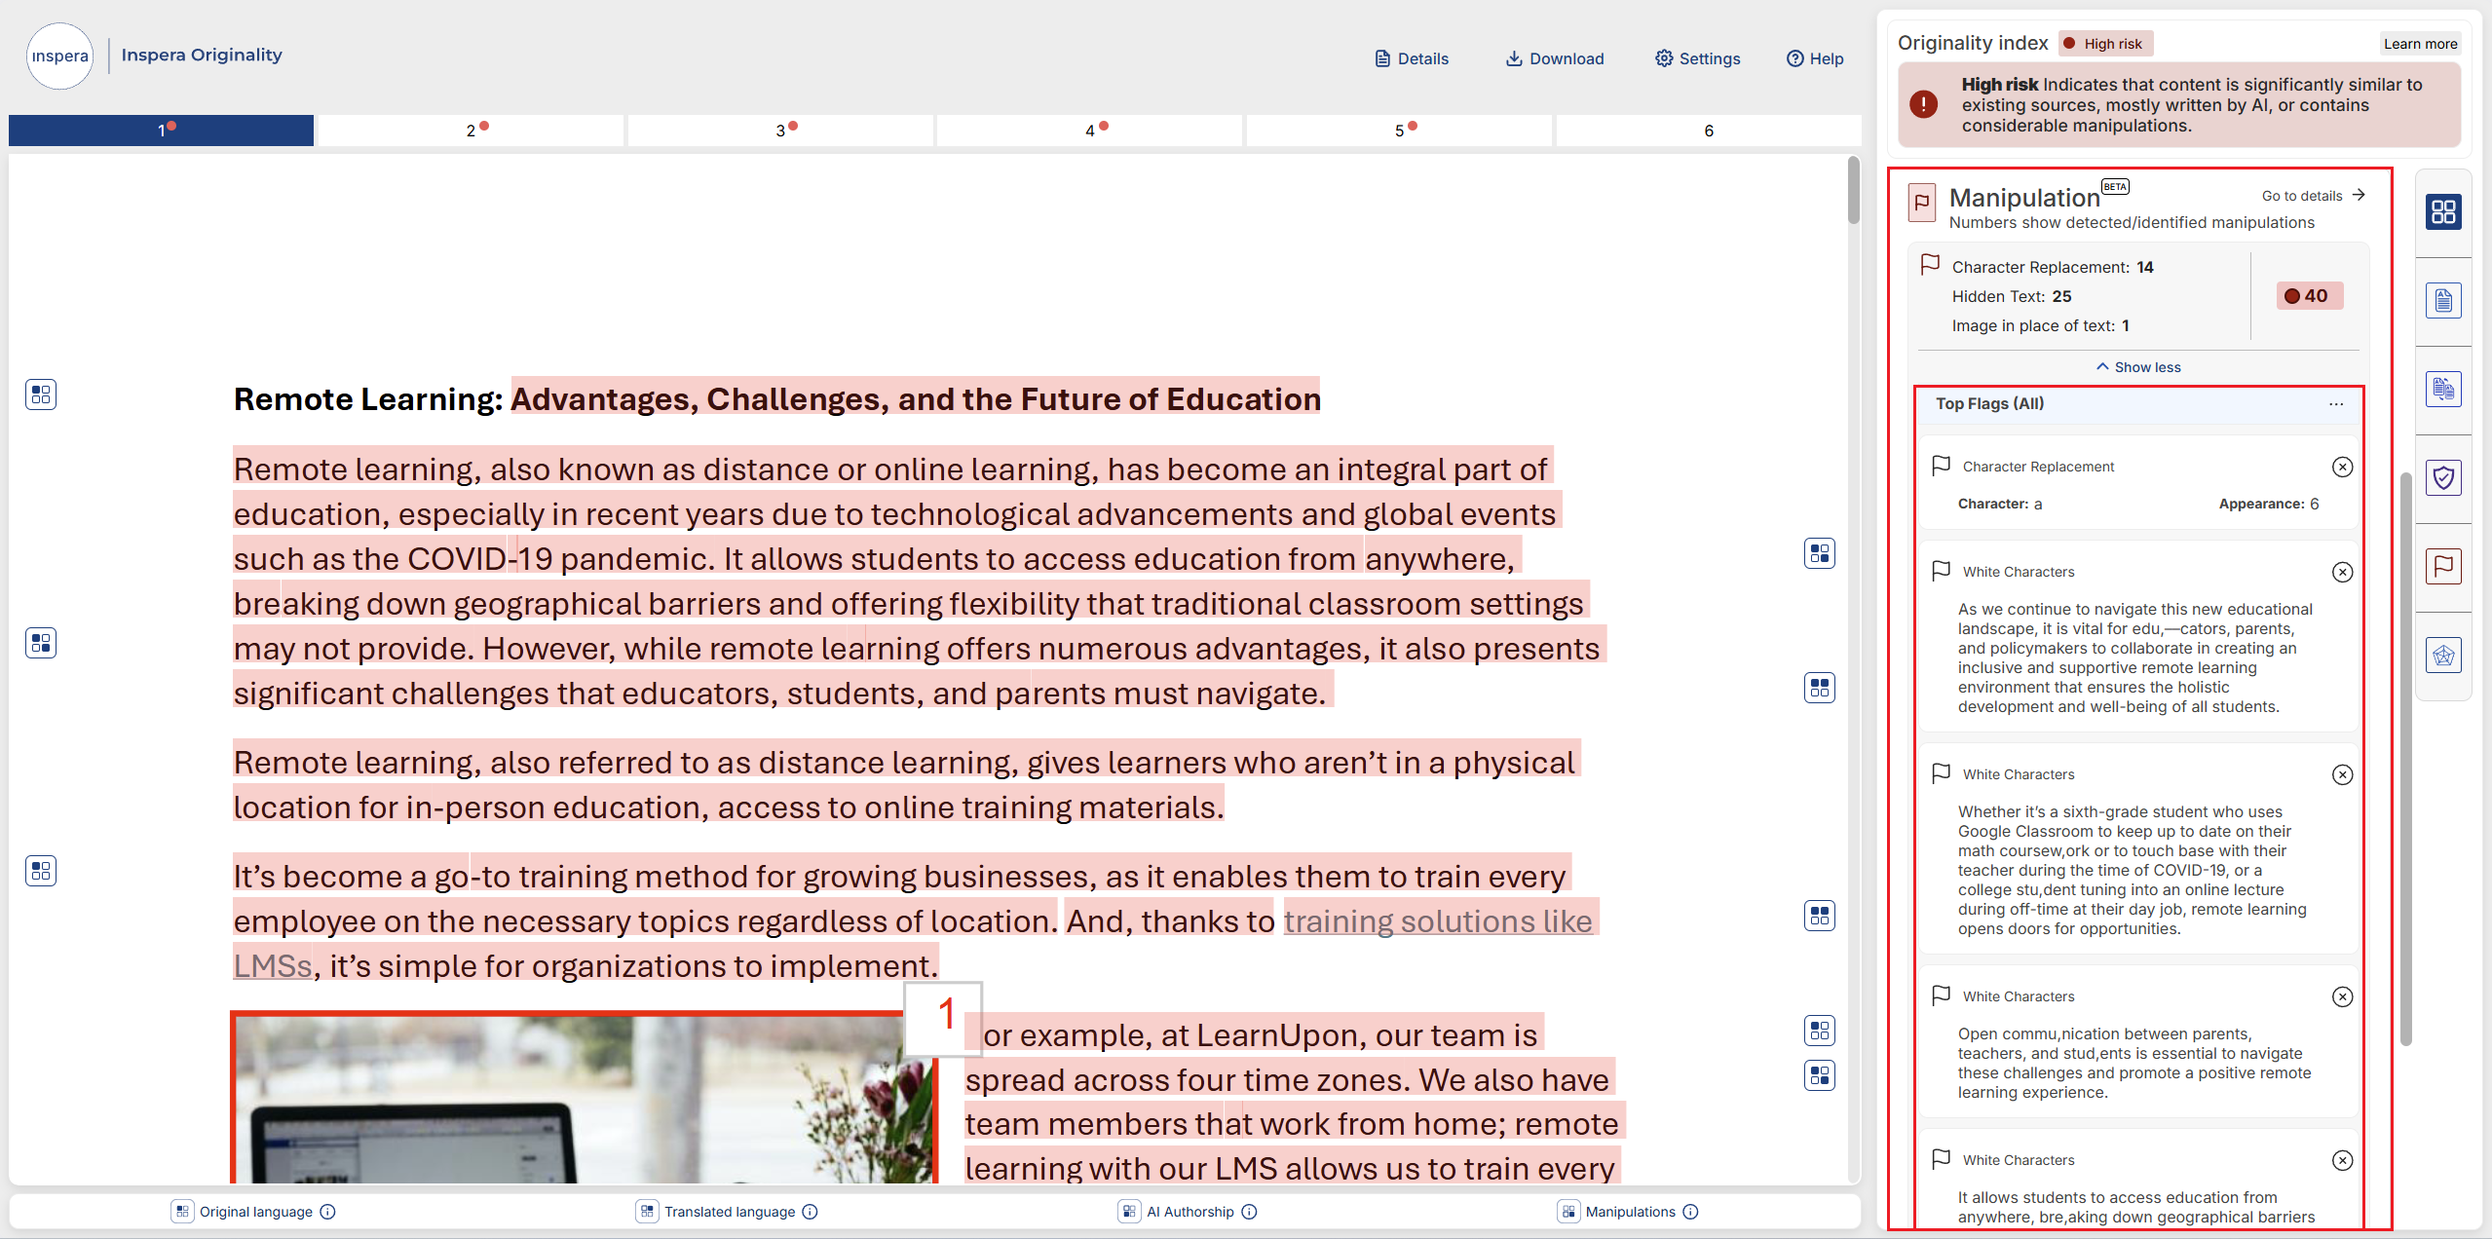Click 'Hidden Text: 25' count
Image resolution: width=2492 pixels, height=1239 pixels.
[x=2012, y=296]
